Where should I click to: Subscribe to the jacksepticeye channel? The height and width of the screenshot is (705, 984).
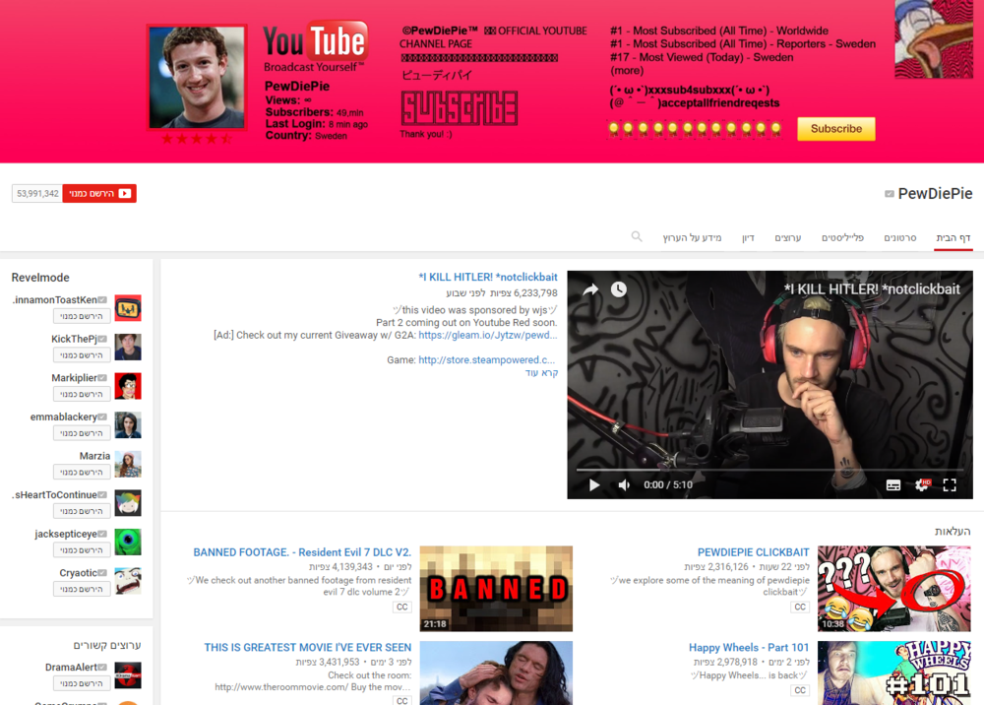click(82, 549)
